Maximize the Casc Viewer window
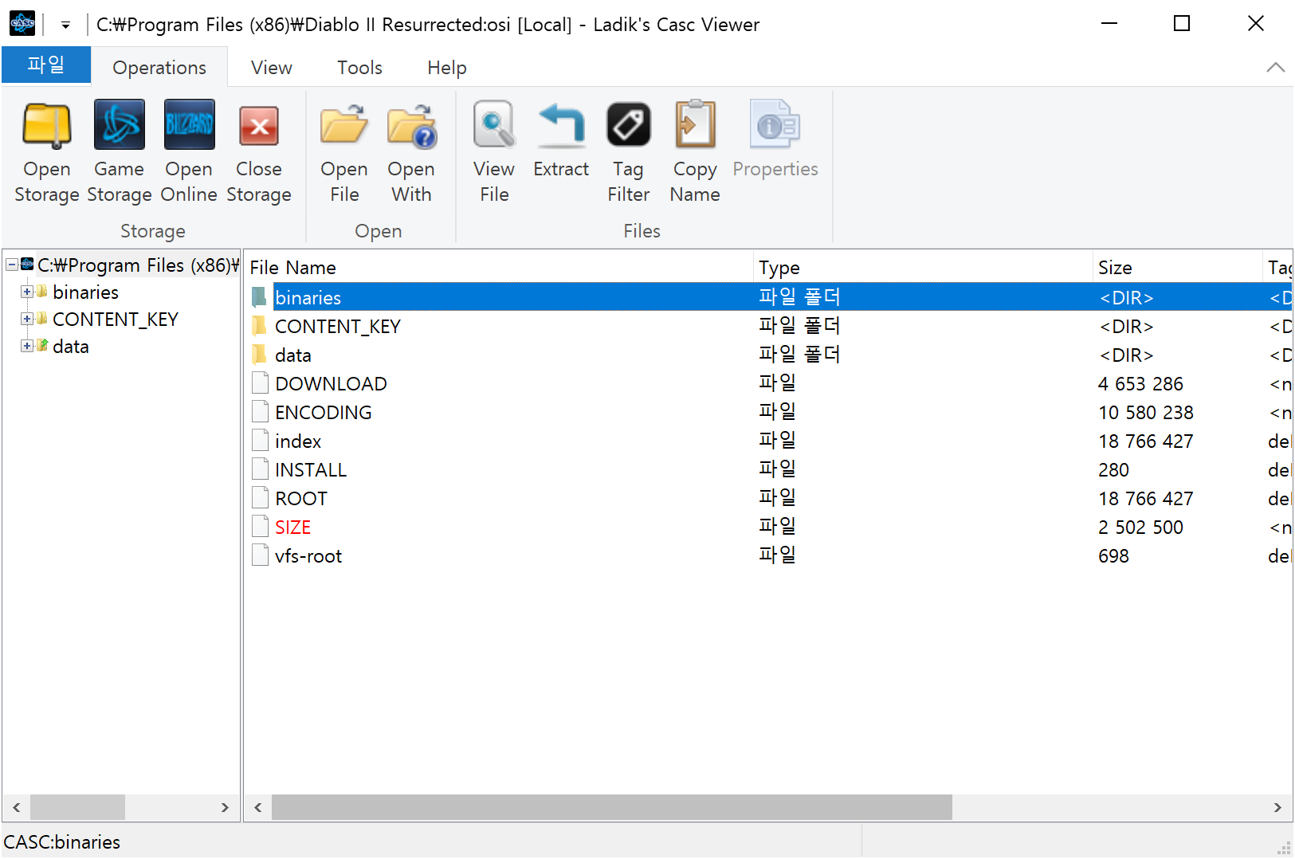1295x859 pixels. (1182, 24)
